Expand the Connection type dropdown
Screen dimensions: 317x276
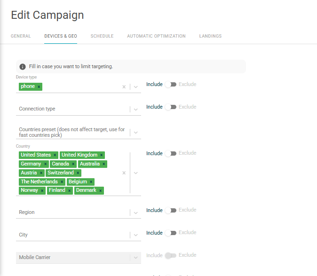point(136,109)
